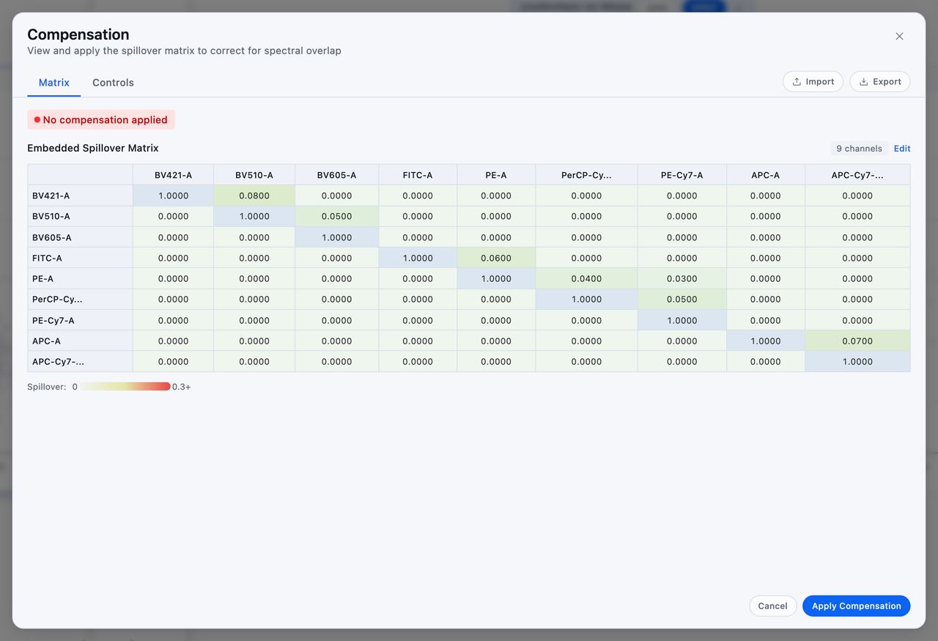This screenshot has height=641, width=938.
Task: Close the Compensation dialog with the X
Action: click(x=899, y=36)
